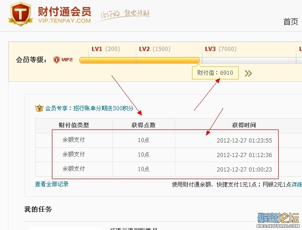Click 余额支付 in the 01:00:23 row
Image resolution: width=302 pixels, height=230 pixels.
[74, 169]
